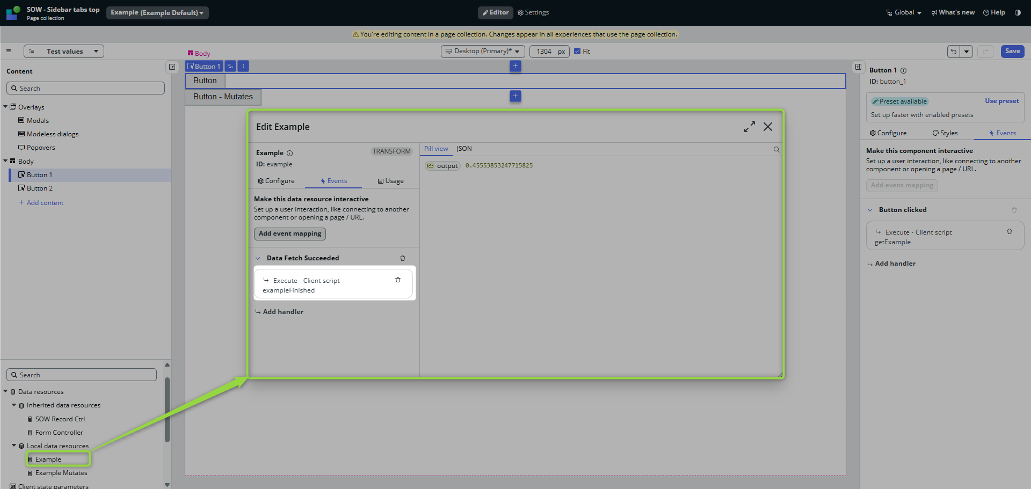1031x489 pixels.
Task: Delete the Data Fetch Succeeded event
Action: (403, 258)
